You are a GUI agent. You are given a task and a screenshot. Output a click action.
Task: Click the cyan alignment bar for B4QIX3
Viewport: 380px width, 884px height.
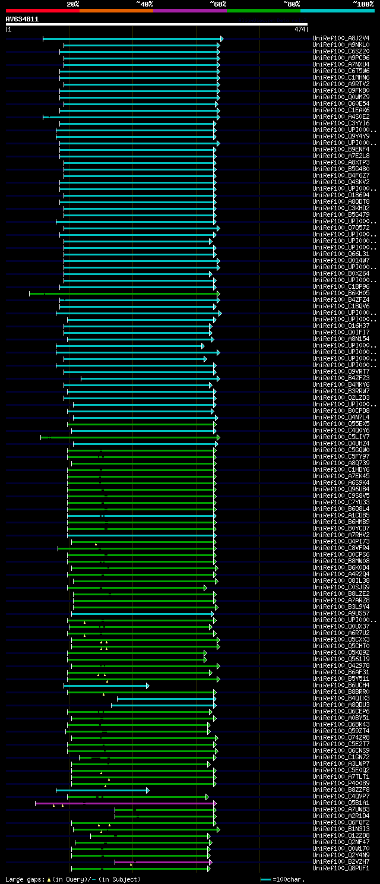pyautogui.click(x=166, y=699)
